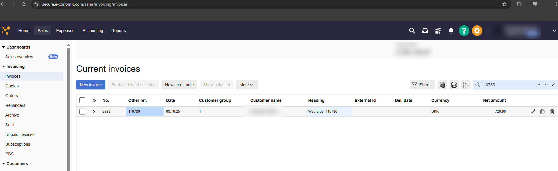Open the More dropdown menu
Image resolution: width=558 pixels, height=171 pixels.
[x=247, y=85]
